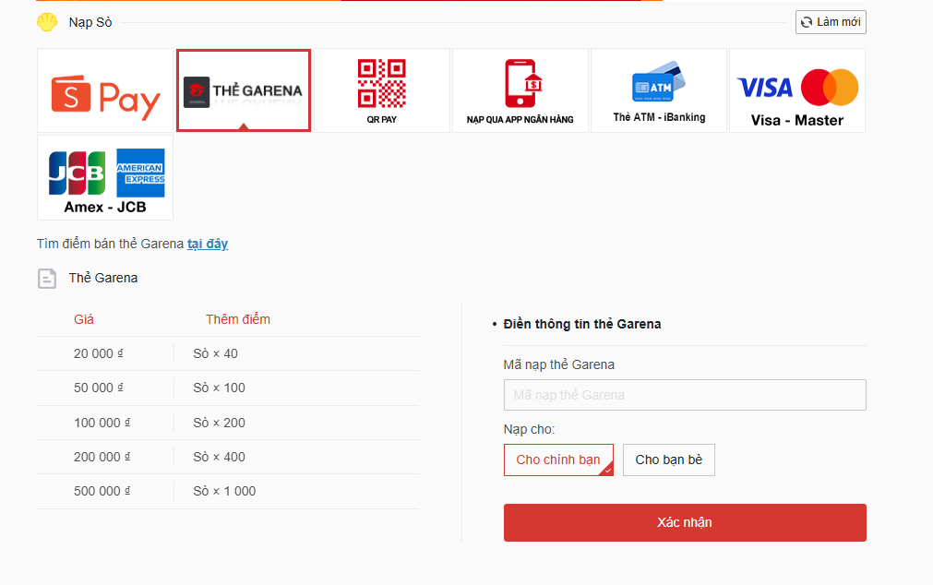Image resolution: width=933 pixels, height=585 pixels.
Task: Click the shell icon beside Nạp Sò
Action: [47, 23]
